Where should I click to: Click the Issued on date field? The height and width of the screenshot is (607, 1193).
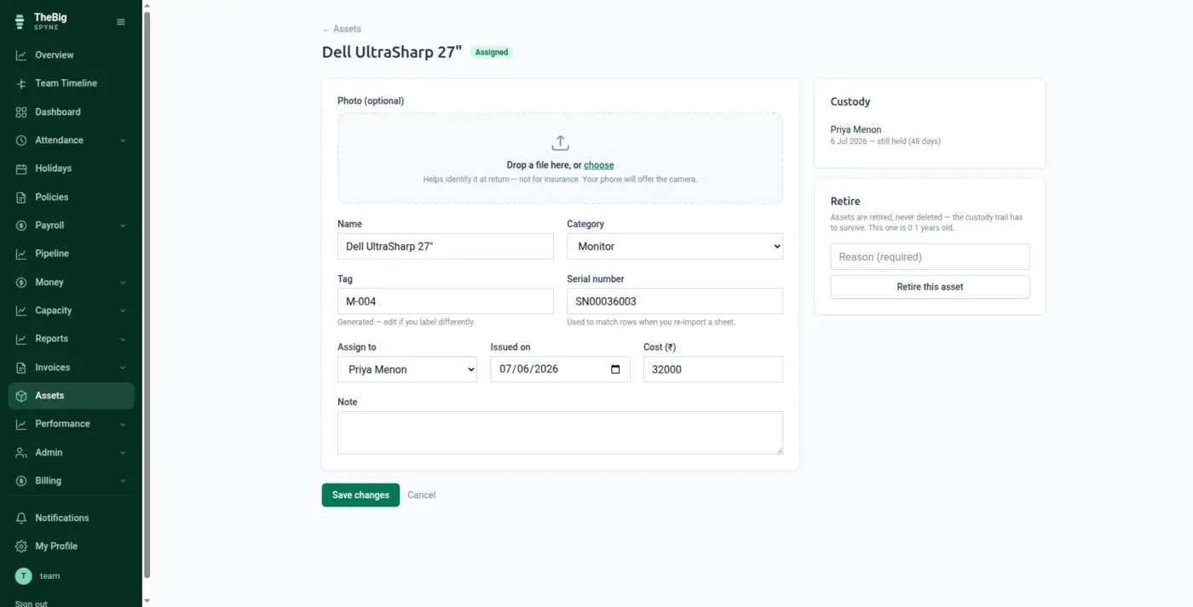click(560, 369)
